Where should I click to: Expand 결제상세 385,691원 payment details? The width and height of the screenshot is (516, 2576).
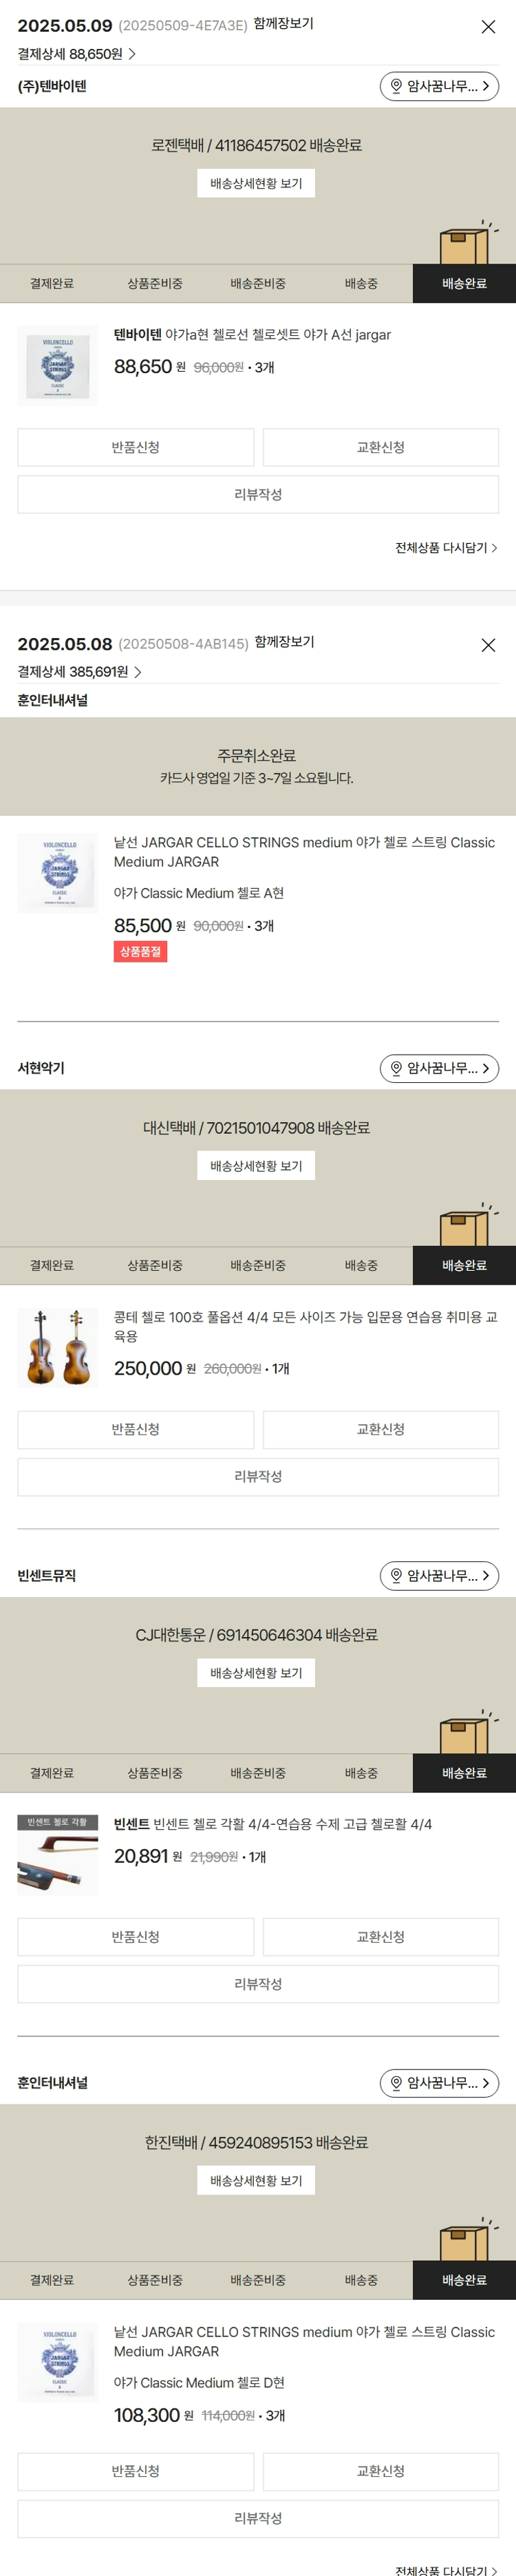pyautogui.click(x=79, y=672)
